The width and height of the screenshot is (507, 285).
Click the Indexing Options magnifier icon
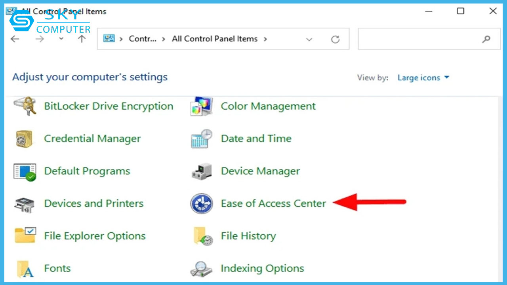[202, 269]
